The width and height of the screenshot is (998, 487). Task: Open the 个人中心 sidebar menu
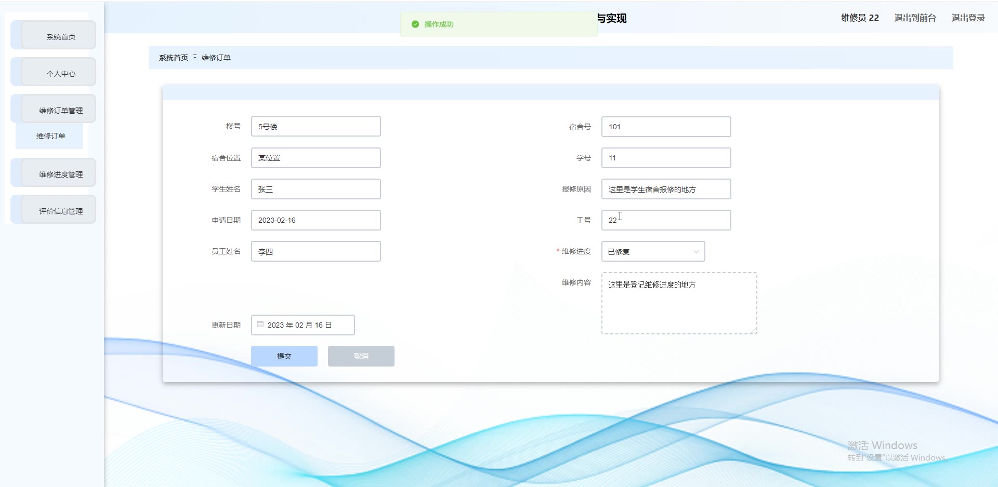click(58, 72)
